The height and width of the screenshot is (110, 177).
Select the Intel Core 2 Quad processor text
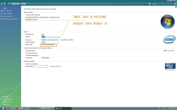tap(57, 40)
